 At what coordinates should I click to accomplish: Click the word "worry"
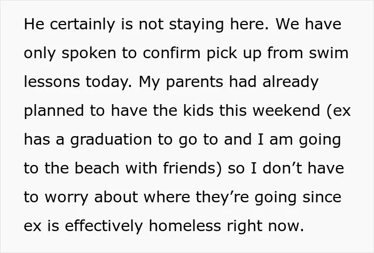[x=67, y=197]
